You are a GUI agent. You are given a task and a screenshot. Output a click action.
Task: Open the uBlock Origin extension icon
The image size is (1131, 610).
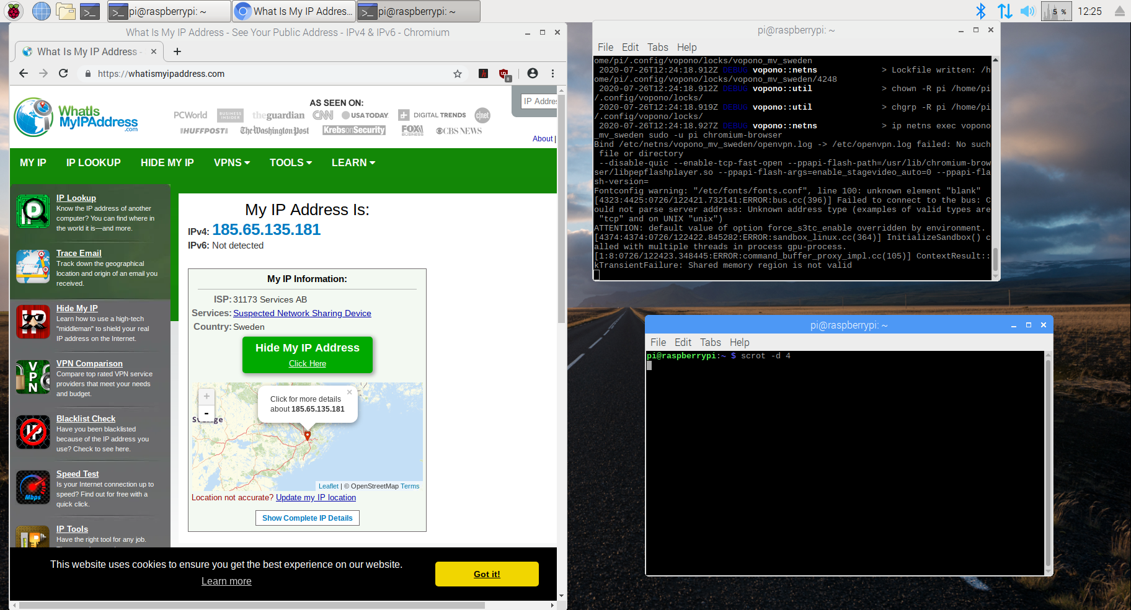(504, 74)
